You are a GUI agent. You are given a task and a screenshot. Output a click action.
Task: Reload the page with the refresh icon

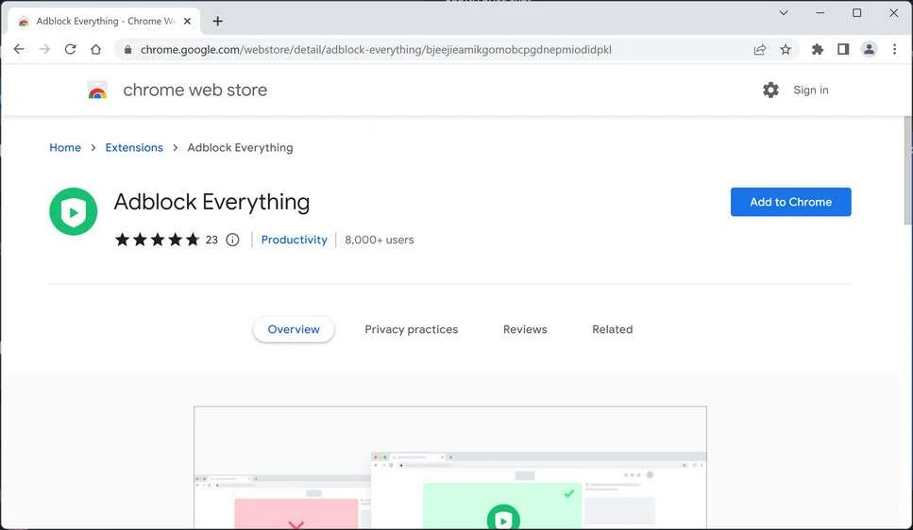click(x=71, y=49)
